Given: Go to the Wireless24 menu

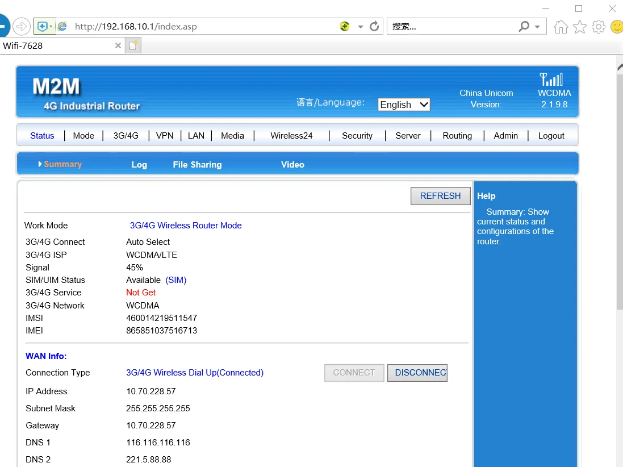Looking at the screenshot, I should tap(291, 136).
